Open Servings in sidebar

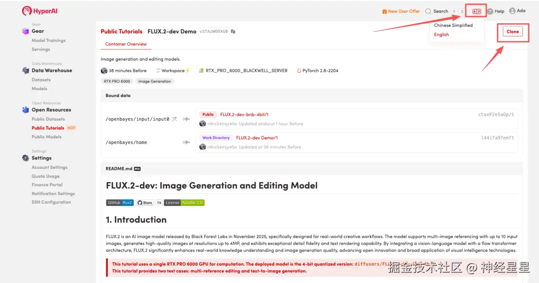[x=40, y=49]
